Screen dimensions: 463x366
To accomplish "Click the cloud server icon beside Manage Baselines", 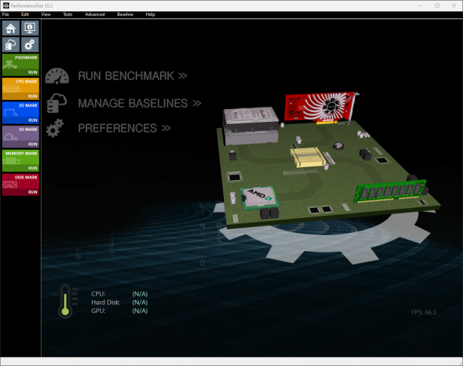I will [x=57, y=103].
